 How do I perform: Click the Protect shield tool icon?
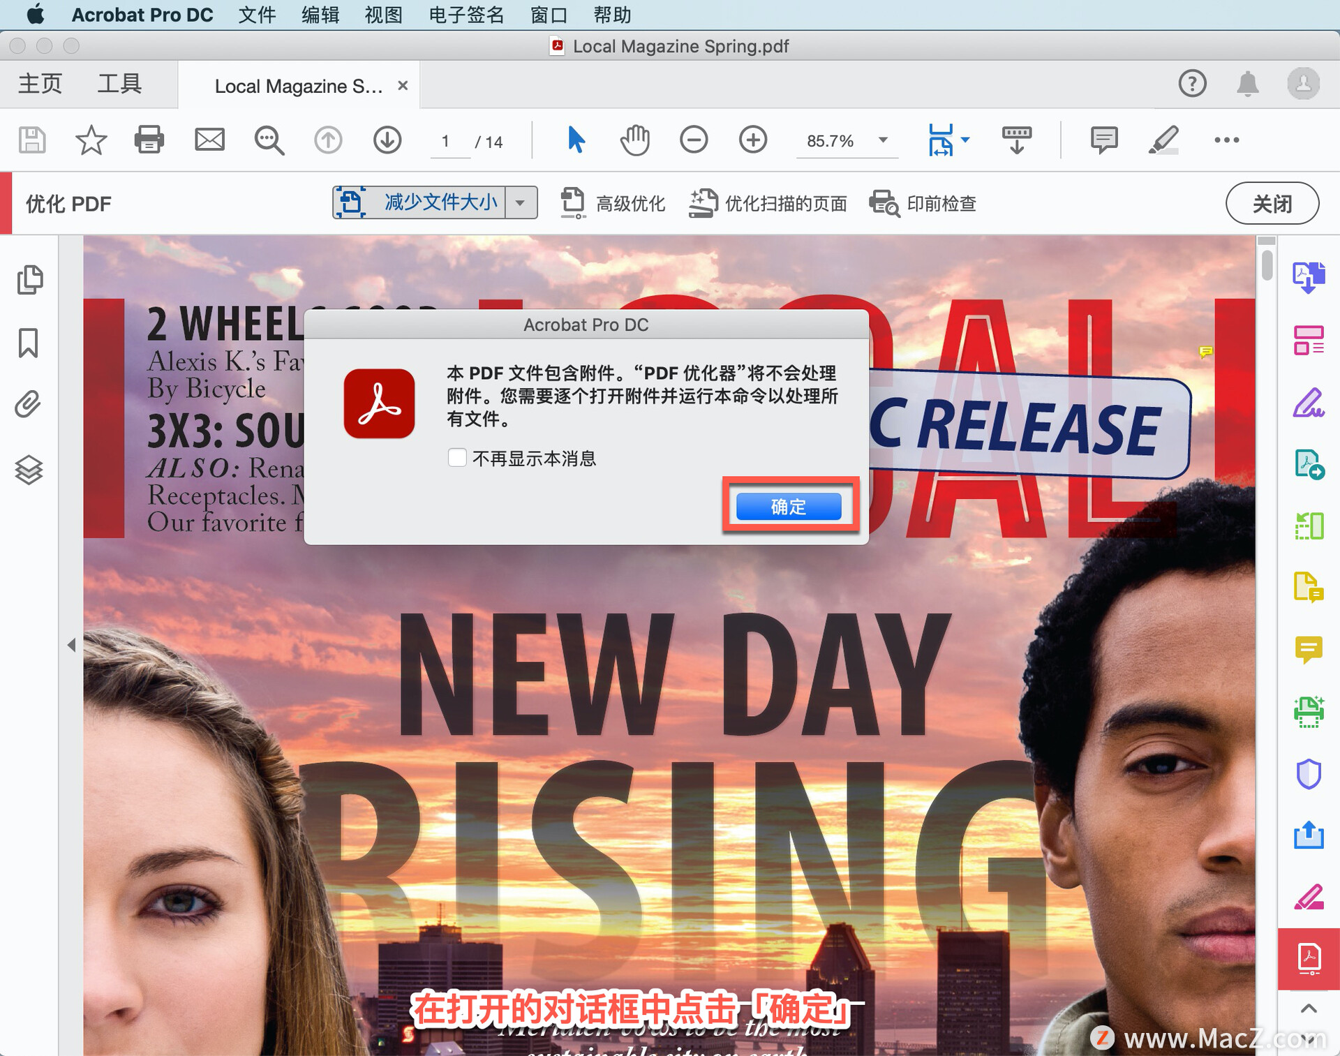pyautogui.click(x=1309, y=773)
